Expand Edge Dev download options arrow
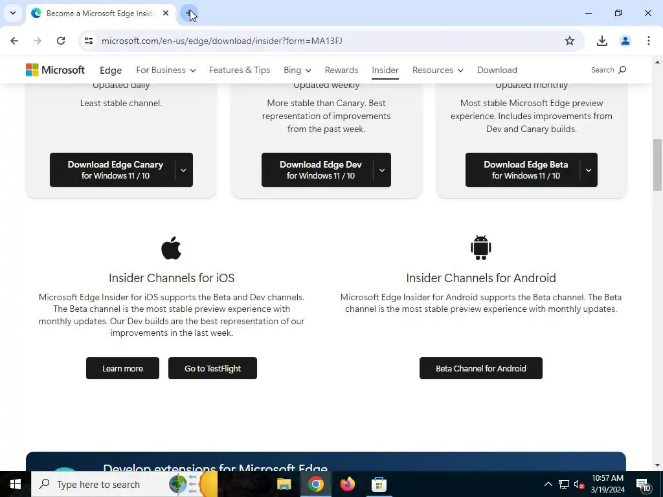The image size is (663, 497). coord(382,170)
